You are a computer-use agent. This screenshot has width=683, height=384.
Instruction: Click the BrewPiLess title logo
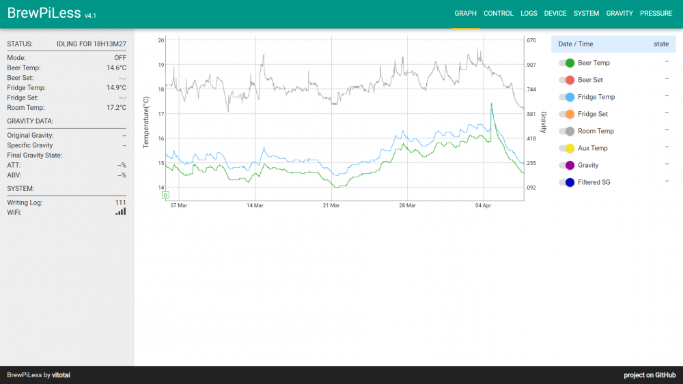coord(44,14)
